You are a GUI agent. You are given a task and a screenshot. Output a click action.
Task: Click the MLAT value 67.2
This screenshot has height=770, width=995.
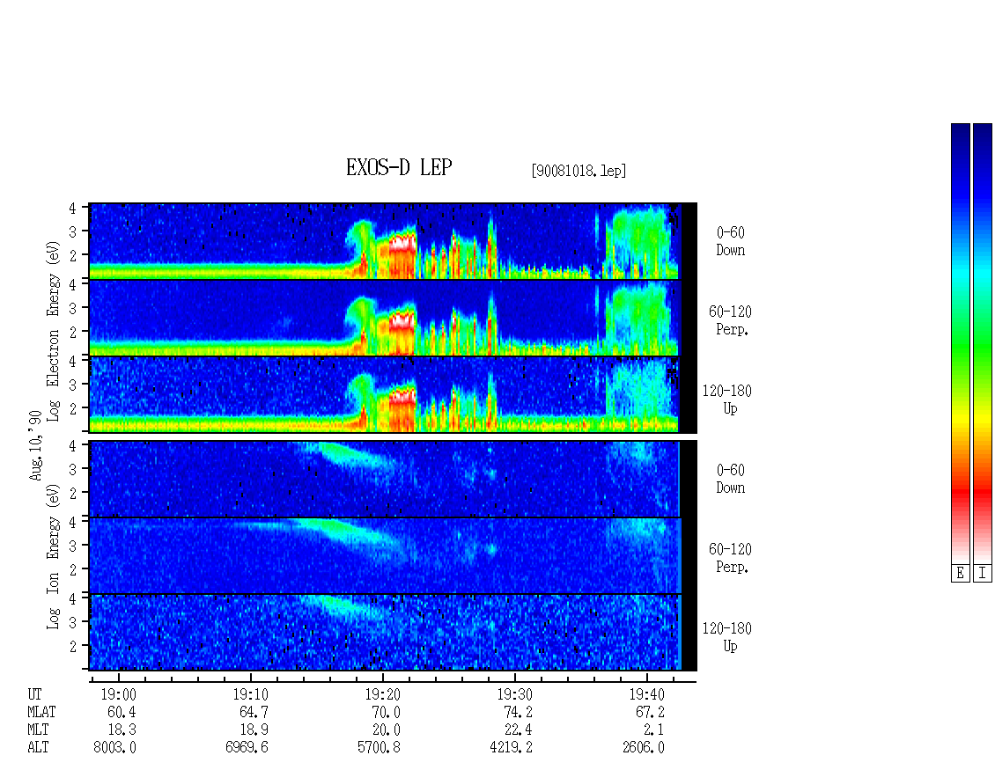coord(650,712)
